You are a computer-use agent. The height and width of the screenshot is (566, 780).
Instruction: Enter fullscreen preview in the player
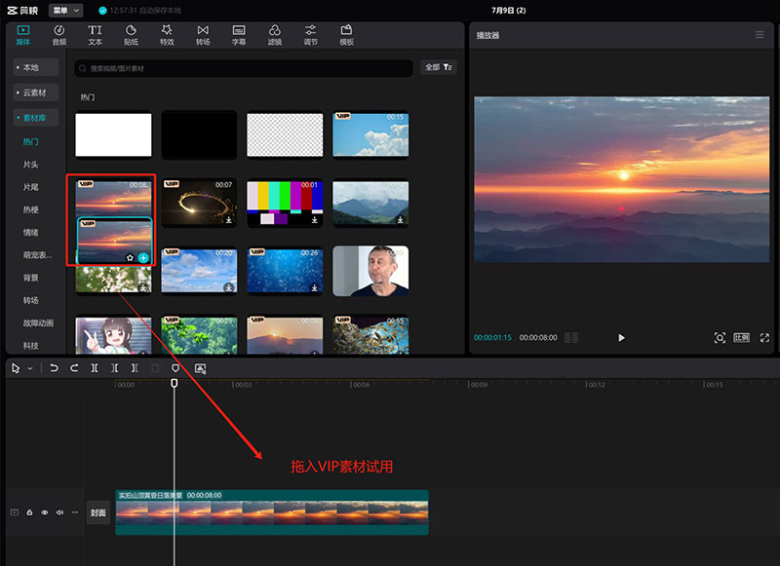pos(764,337)
